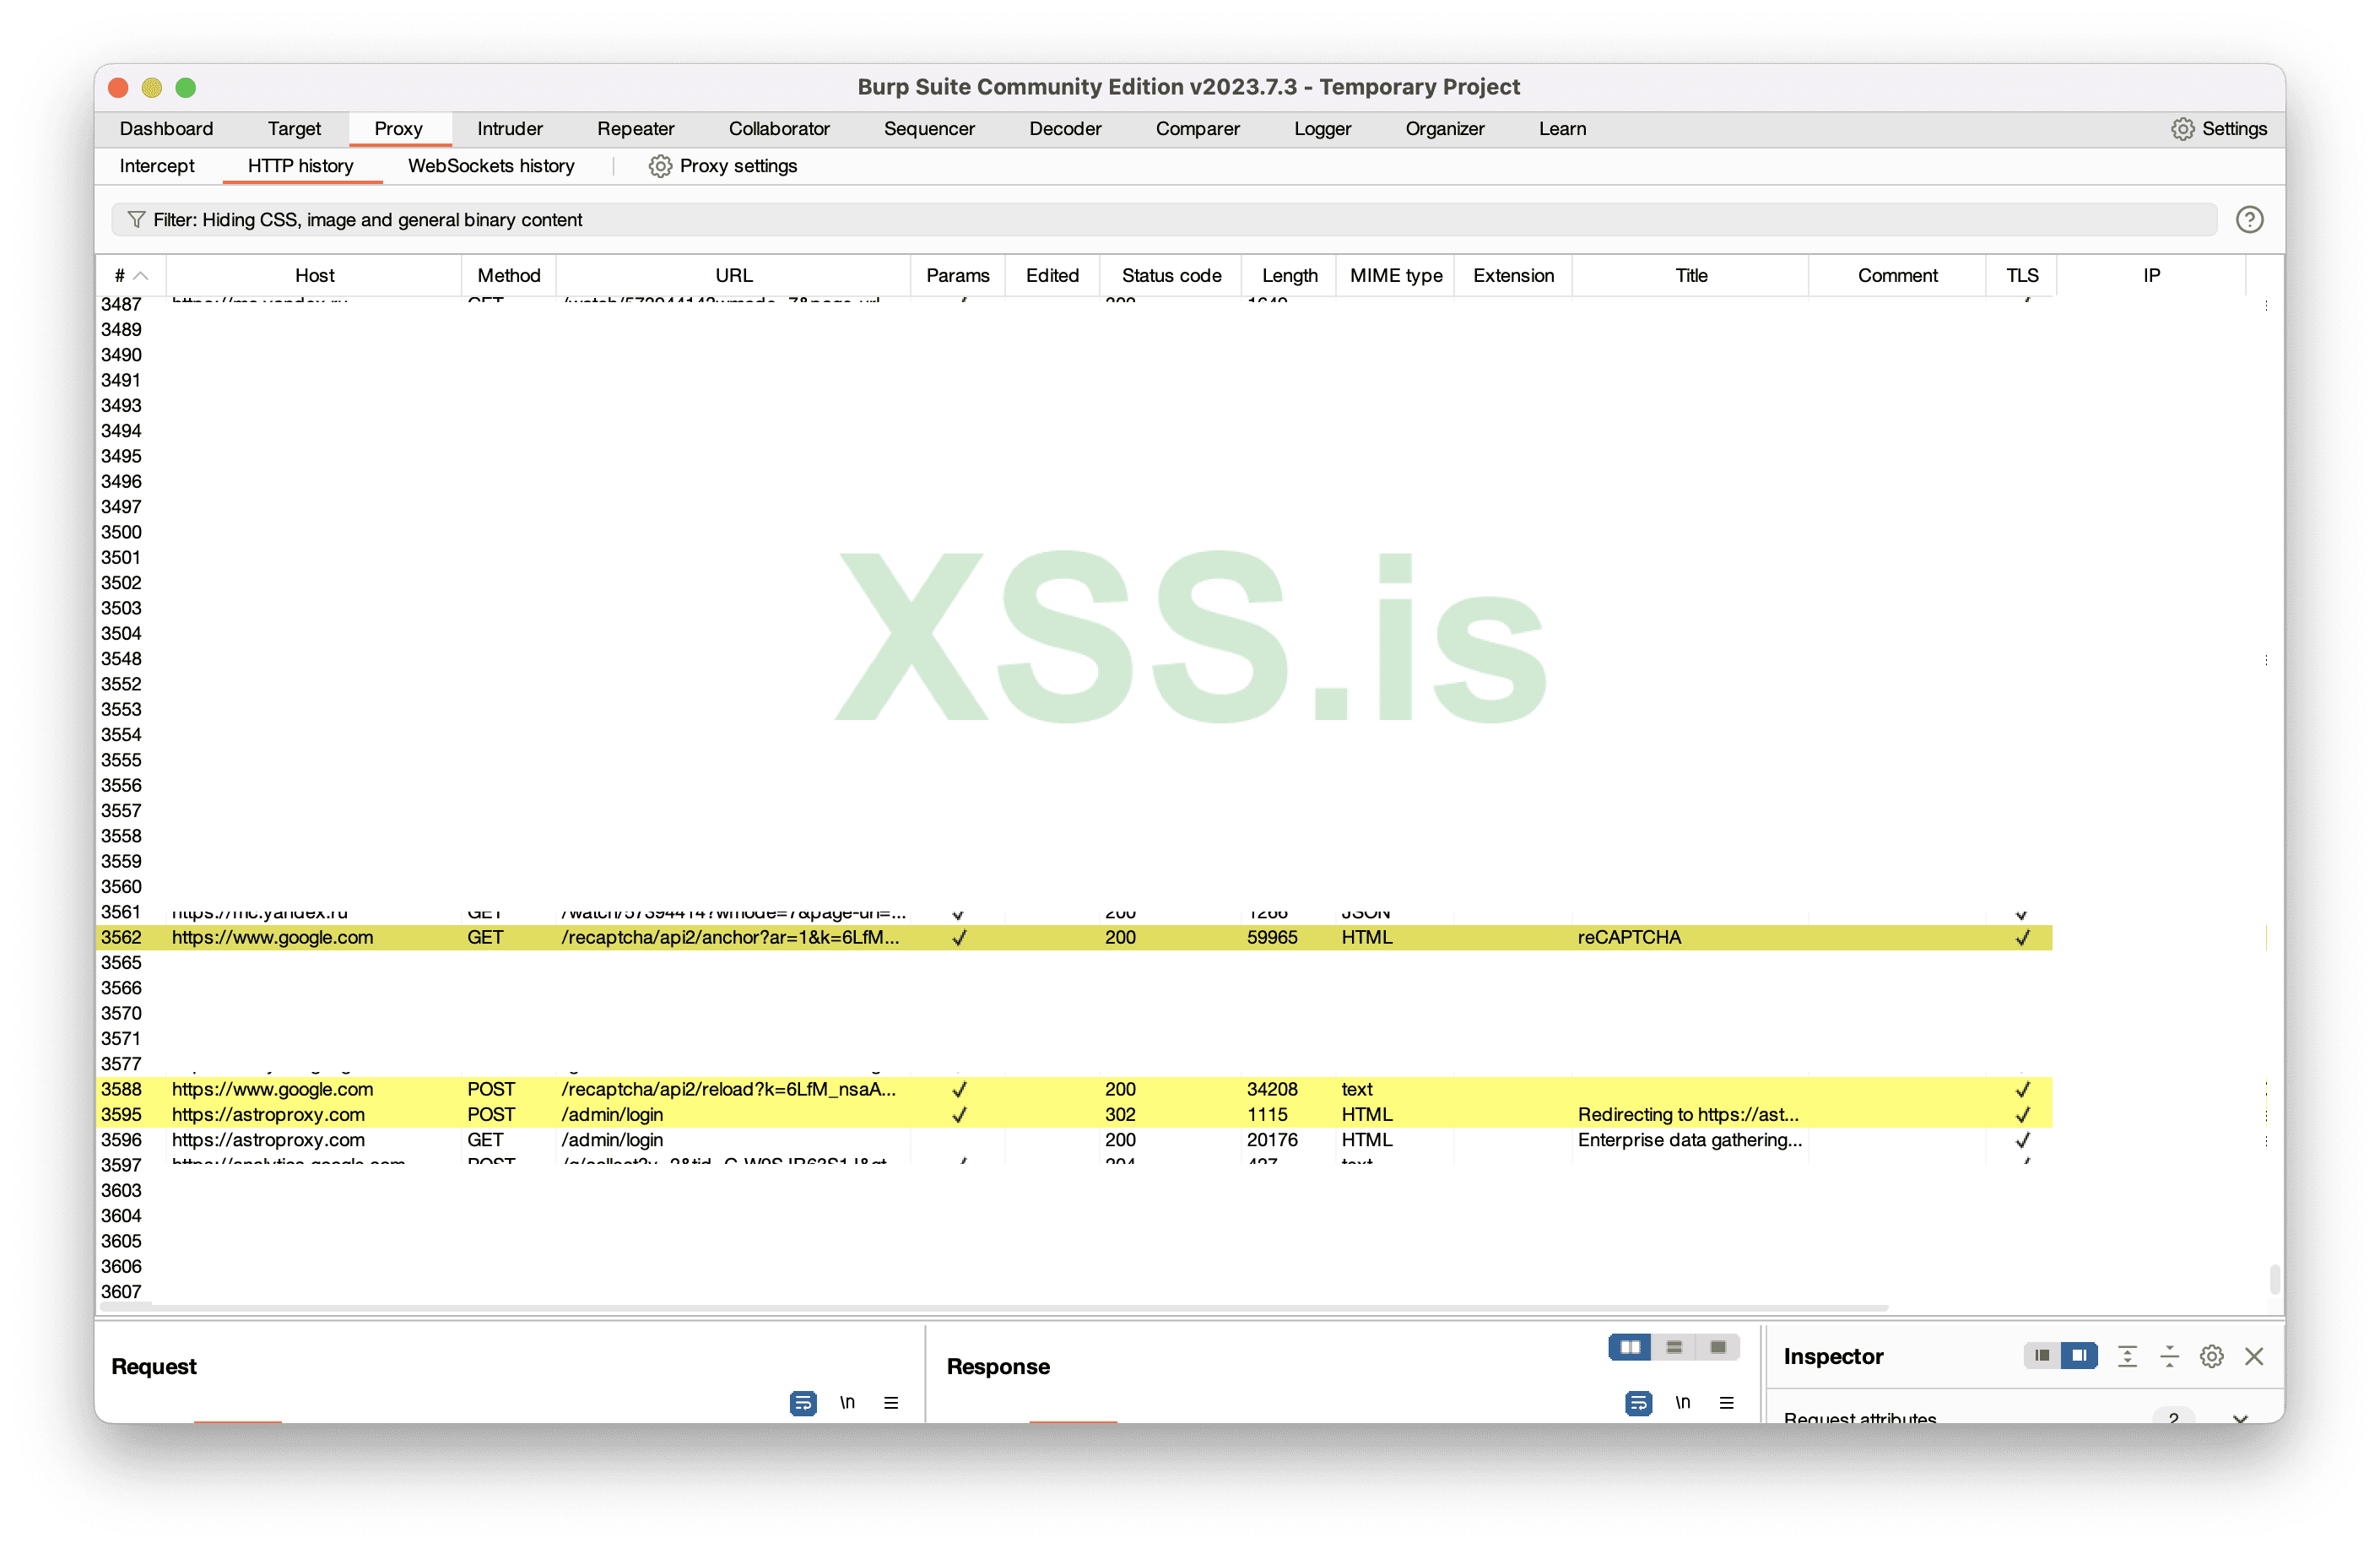Sort by the # column header arrow
The image size is (2380, 1548).
click(140, 275)
